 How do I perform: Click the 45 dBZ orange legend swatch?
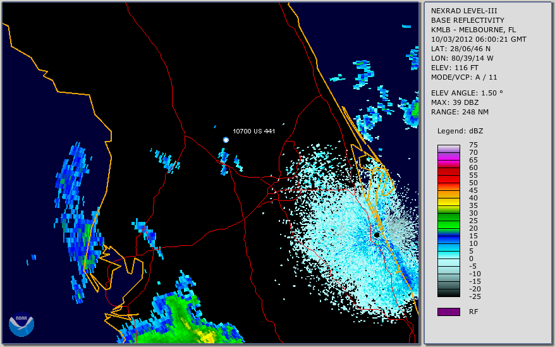[449, 195]
